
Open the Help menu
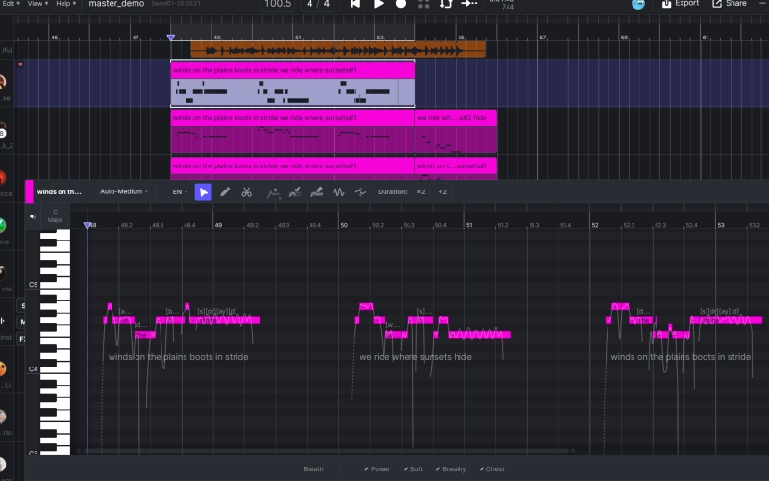click(x=65, y=4)
